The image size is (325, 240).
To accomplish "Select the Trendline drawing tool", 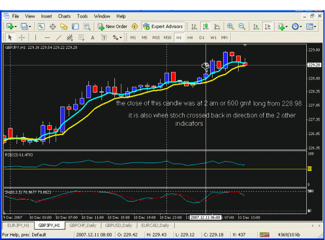I will (59, 37).
